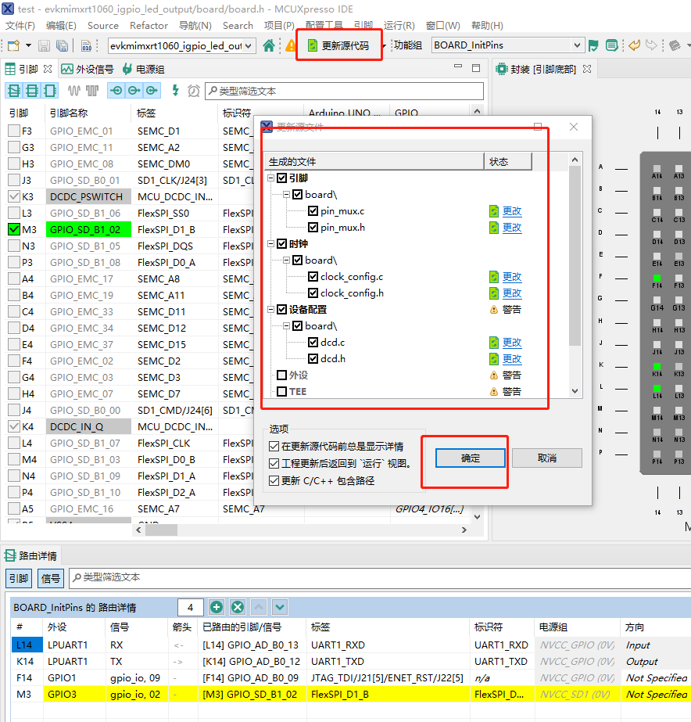Click the green flag icon beside BOARD_InitPins

click(593, 45)
